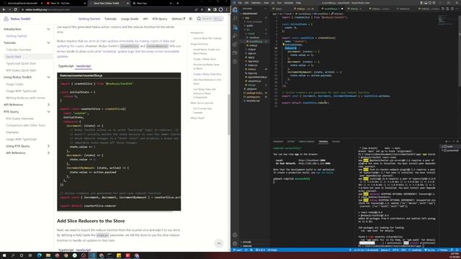Image resolution: width=461 pixels, height=259 pixels.
Task: Expand the Using RTK Query subcategory
Action: tap(48, 146)
